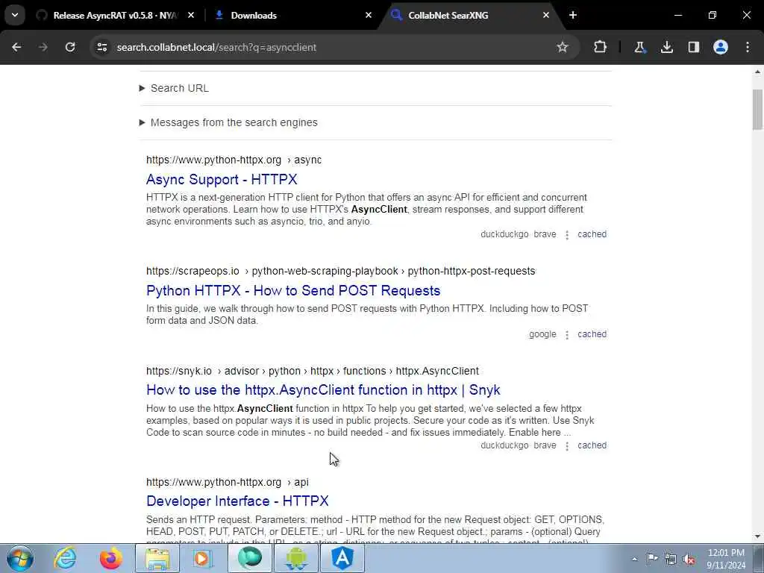Click https://www.python-httpx.org › async URL
764x573 pixels.
(234, 160)
